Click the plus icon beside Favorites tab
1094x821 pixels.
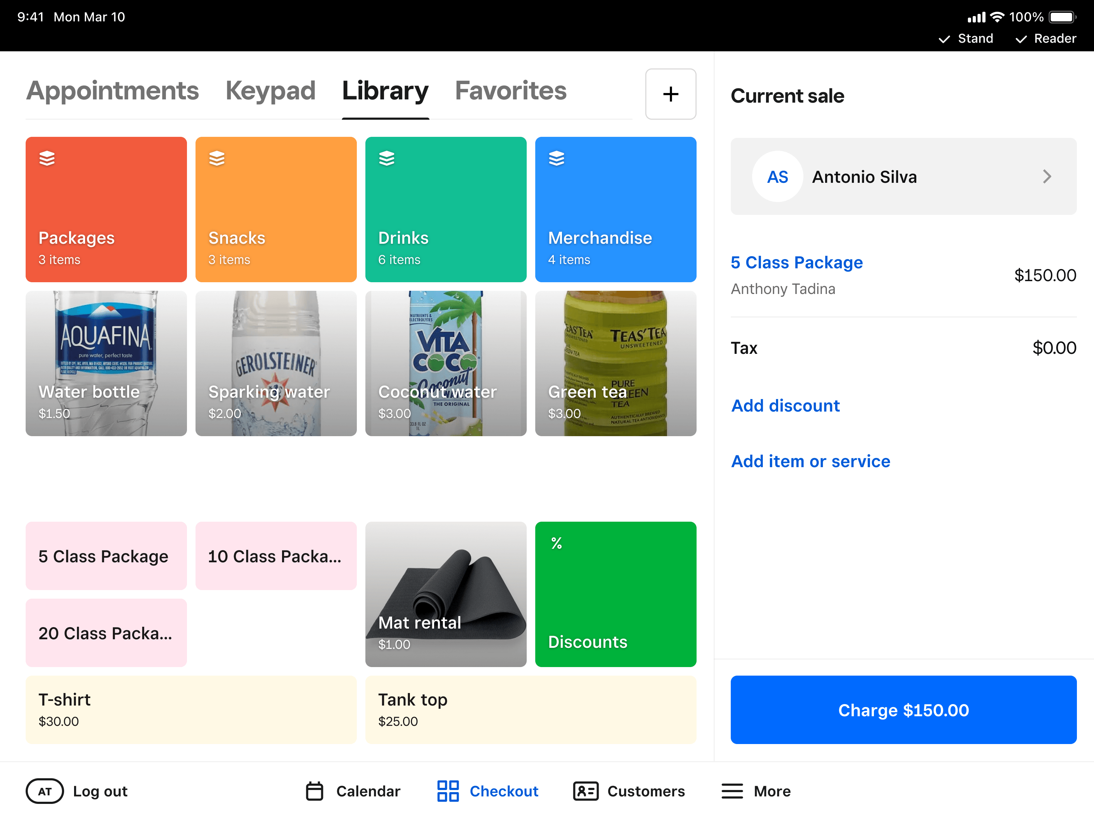pyautogui.click(x=670, y=94)
